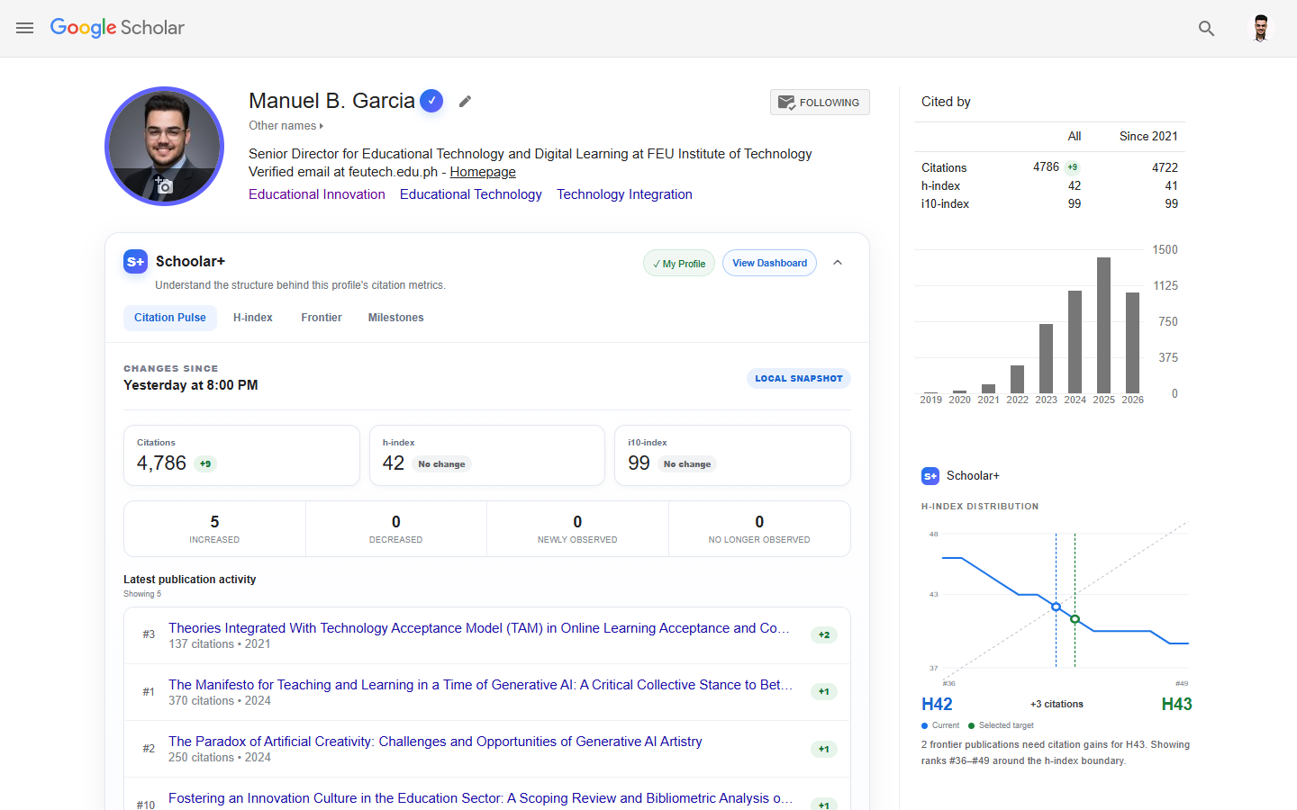Viewport: 1297px width, 810px height.
Task: Click the +9 badge in Cited by table
Action: coord(1072,167)
